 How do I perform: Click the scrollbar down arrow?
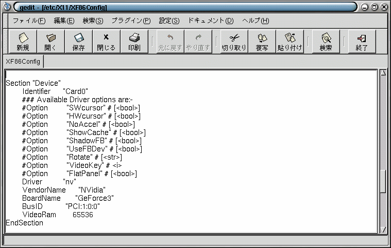point(383,230)
